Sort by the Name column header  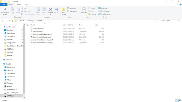pyautogui.click(x=33, y=25)
